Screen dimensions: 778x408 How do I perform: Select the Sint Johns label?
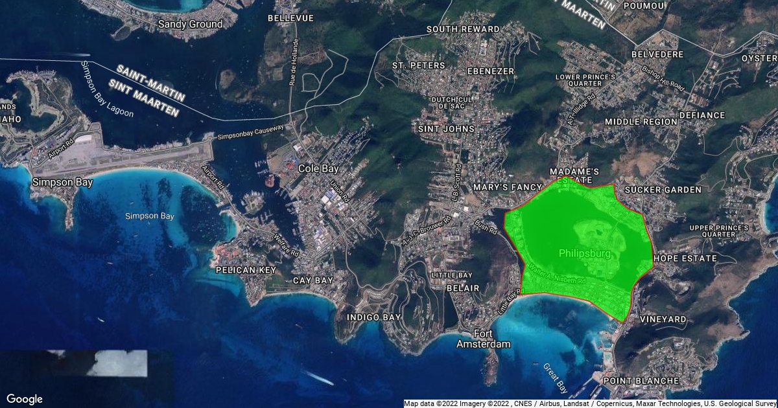coord(446,129)
